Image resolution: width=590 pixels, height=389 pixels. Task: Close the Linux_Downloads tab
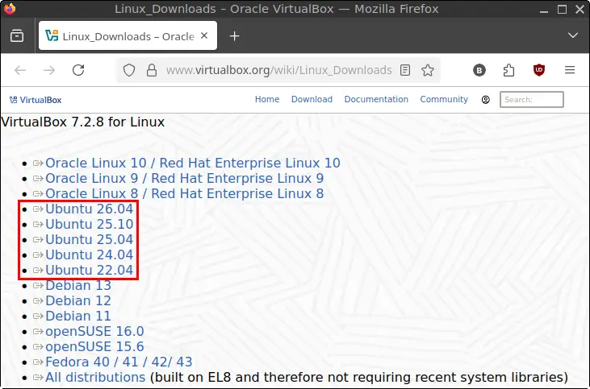coord(204,35)
